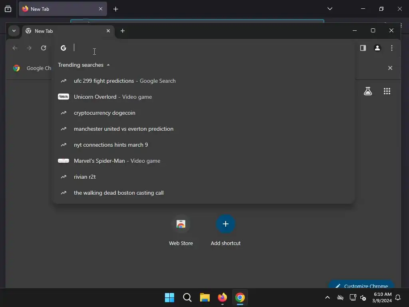Open File Explorer from the taskbar
The height and width of the screenshot is (307, 409).
click(205, 297)
